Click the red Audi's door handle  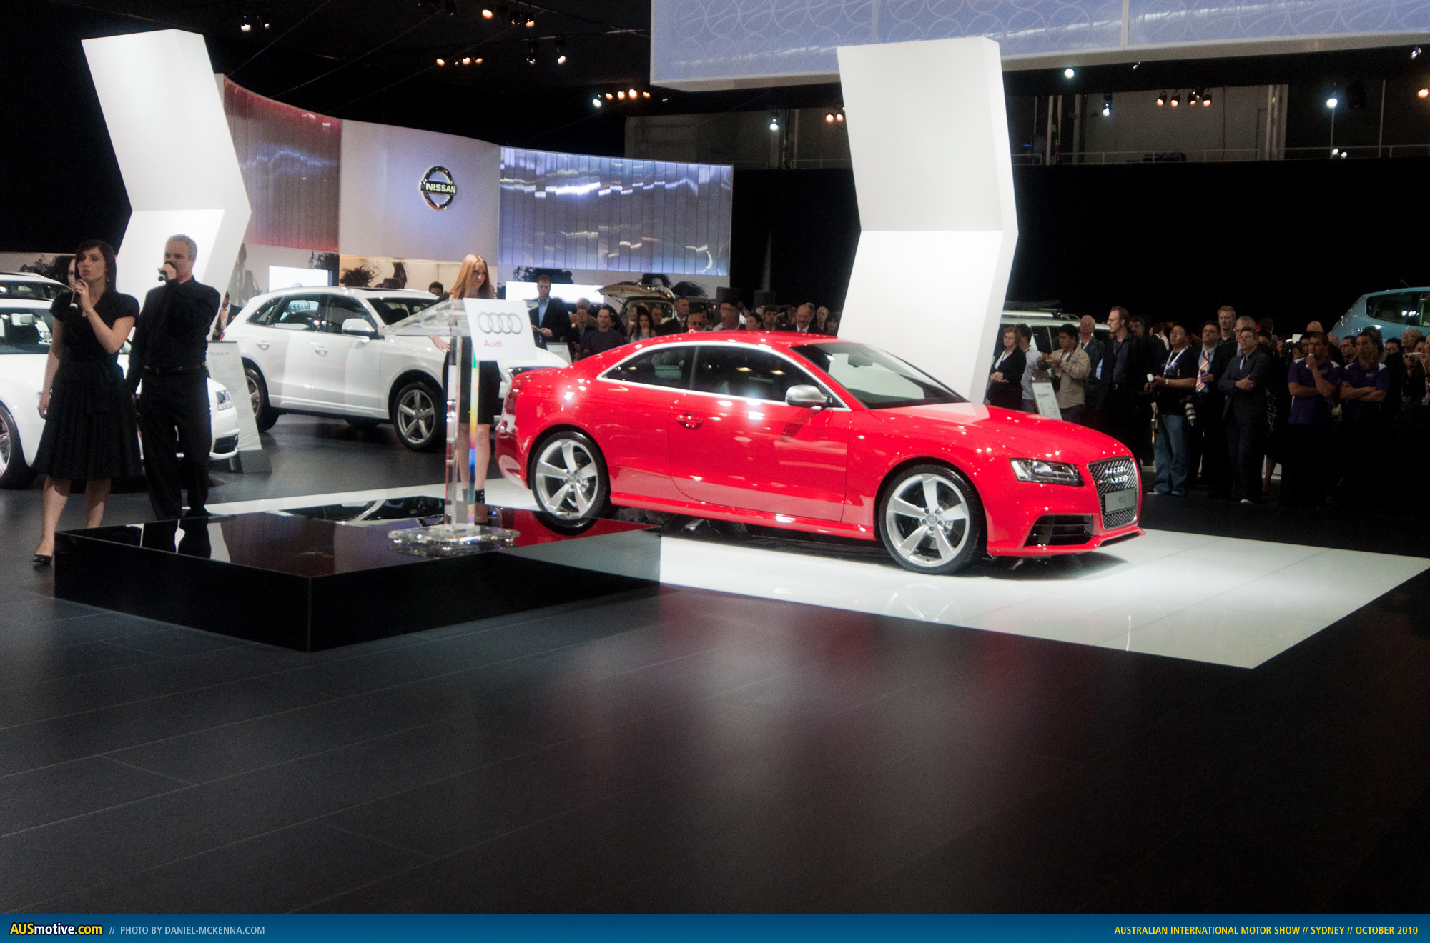689,421
